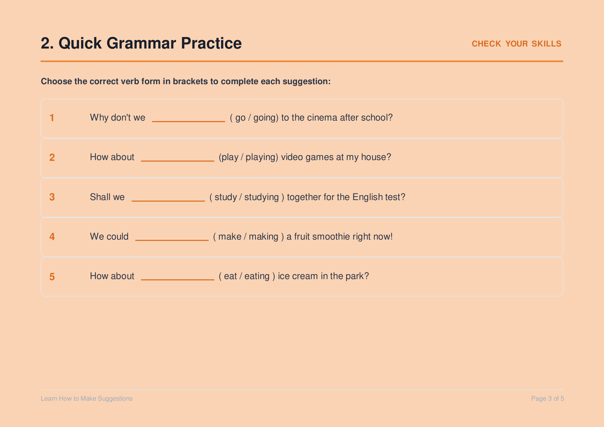Click the orange number 3
Screen dimensions: 604x427
(52, 197)
